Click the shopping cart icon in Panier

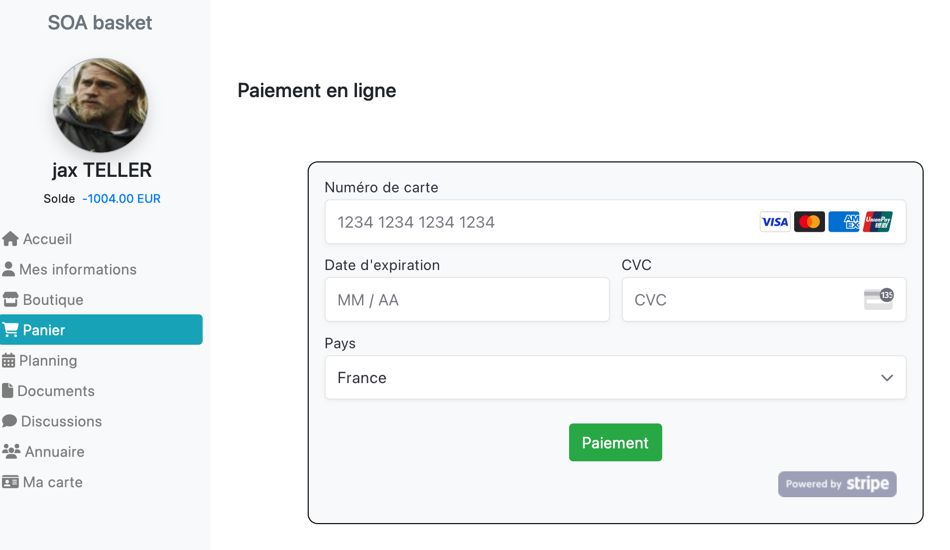[10, 330]
